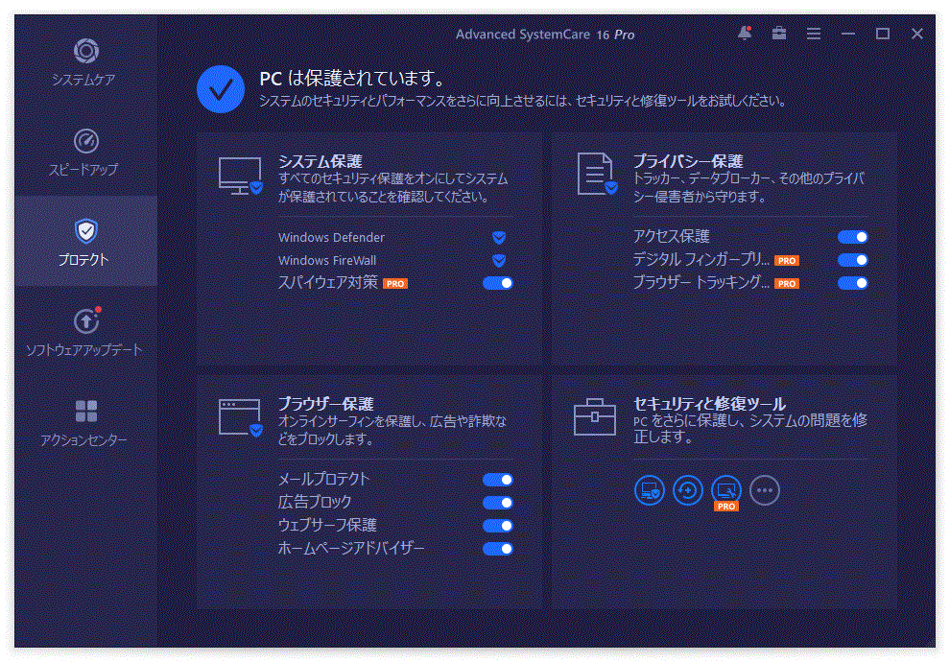
Task: Click the システム保護 monitor icon
Action: click(241, 176)
